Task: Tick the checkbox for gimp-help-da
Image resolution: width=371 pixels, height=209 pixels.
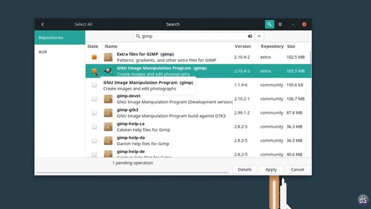Action: pyautogui.click(x=94, y=141)
